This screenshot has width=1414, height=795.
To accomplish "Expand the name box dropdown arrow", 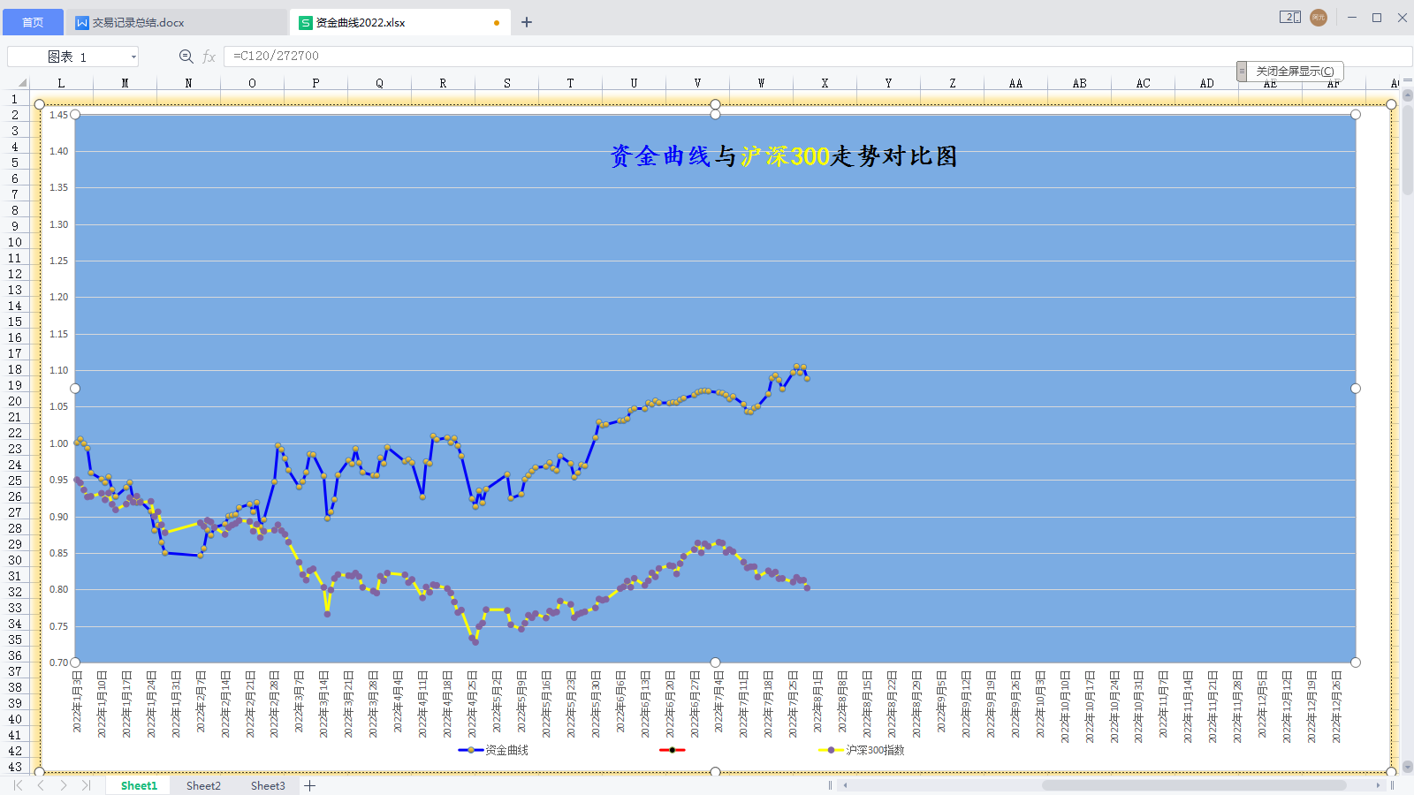I will click(133, 57).
